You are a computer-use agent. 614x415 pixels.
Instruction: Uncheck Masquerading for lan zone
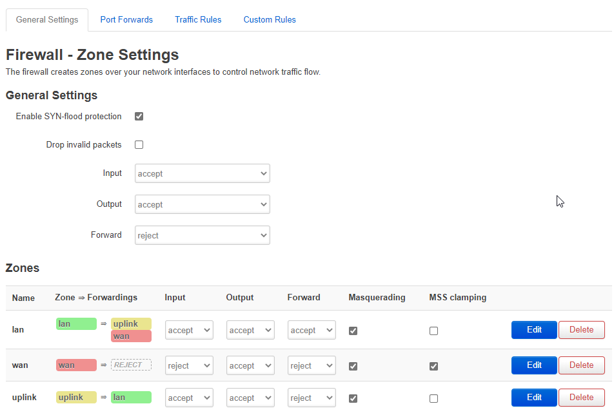(353, 331)
